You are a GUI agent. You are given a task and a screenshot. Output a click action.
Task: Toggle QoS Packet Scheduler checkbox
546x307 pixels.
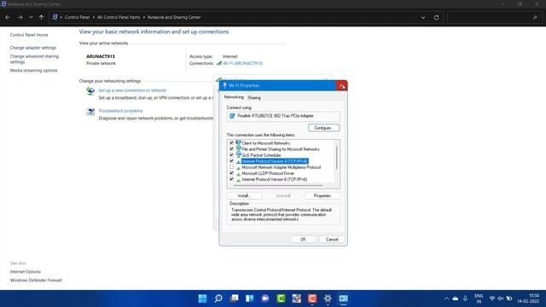[231, 155]
